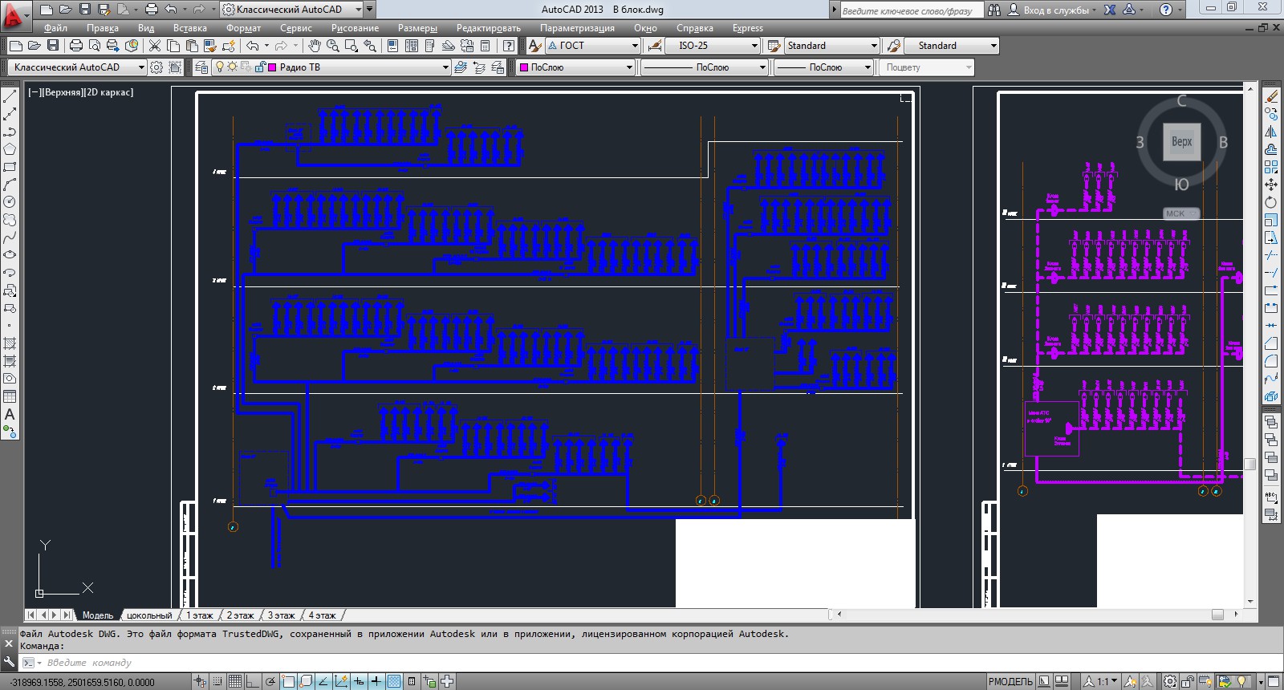The image size is (1284, 690).
Task: Activate the Erase tool
Action: [1271, 96]
